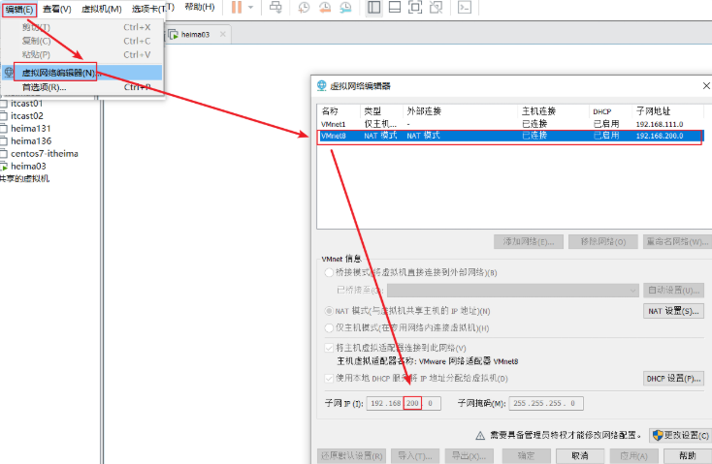Select the NAT 模式 radio button
712x464 pixels.
329,311
